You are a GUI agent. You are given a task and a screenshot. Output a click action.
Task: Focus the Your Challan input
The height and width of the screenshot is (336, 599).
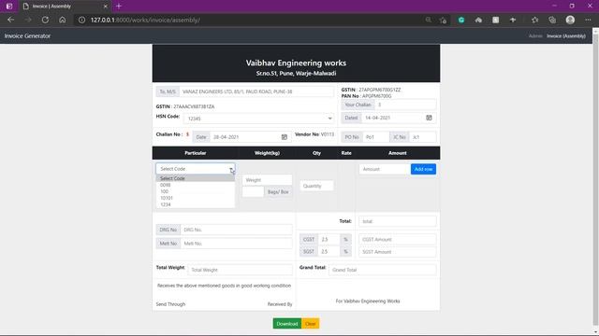tap(405, 105)
